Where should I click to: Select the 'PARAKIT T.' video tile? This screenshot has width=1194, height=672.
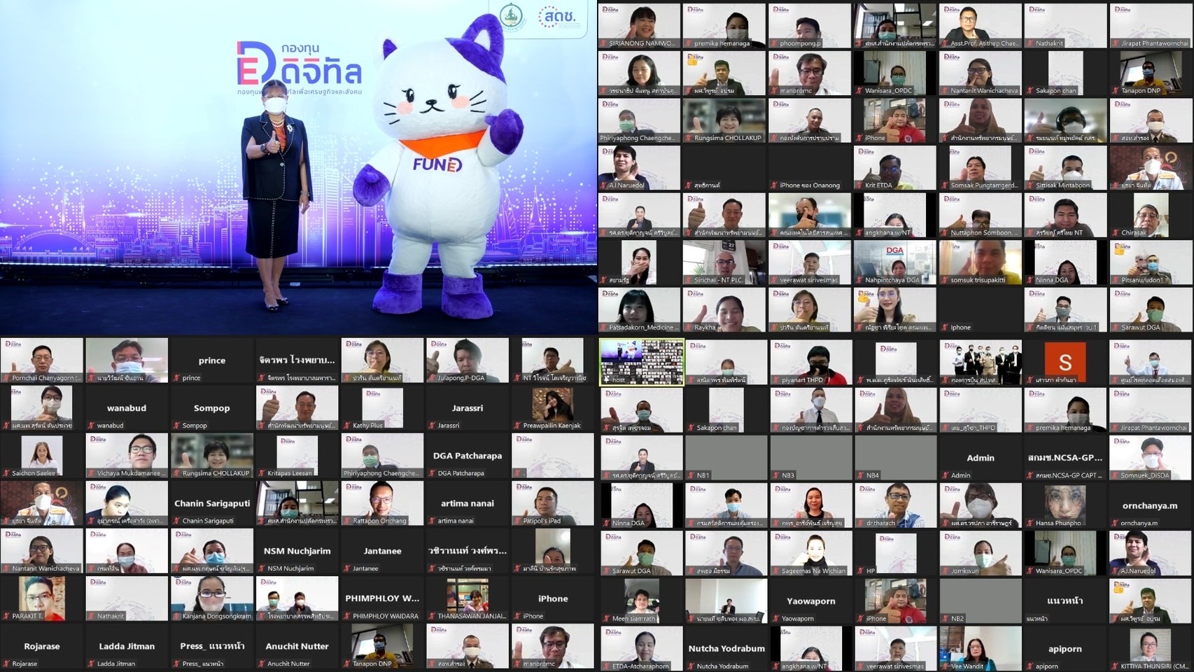coord(42,598)
